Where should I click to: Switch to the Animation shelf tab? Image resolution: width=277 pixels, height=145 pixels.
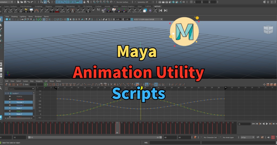coord(59,6)
